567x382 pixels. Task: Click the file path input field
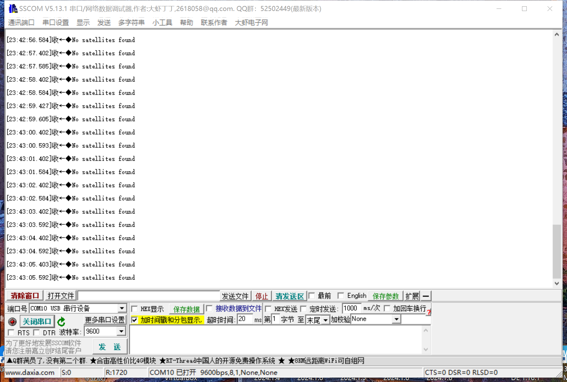click(x=148, y=296)
